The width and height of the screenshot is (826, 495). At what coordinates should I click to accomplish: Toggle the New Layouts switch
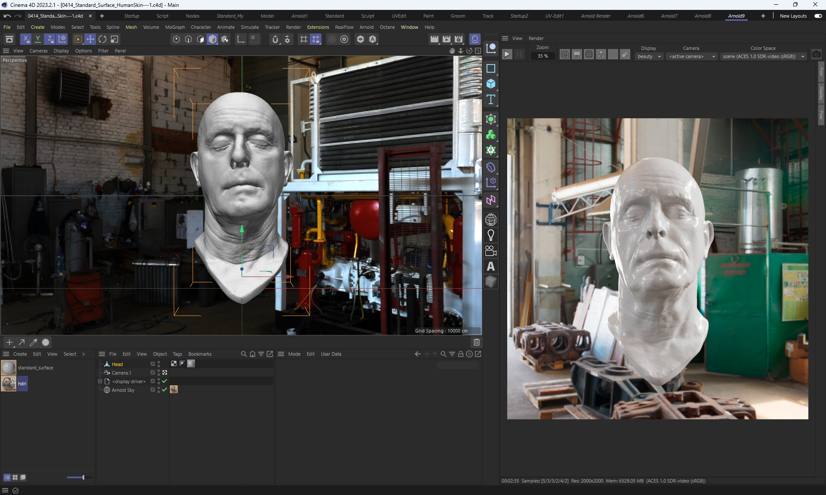point(818,16)
